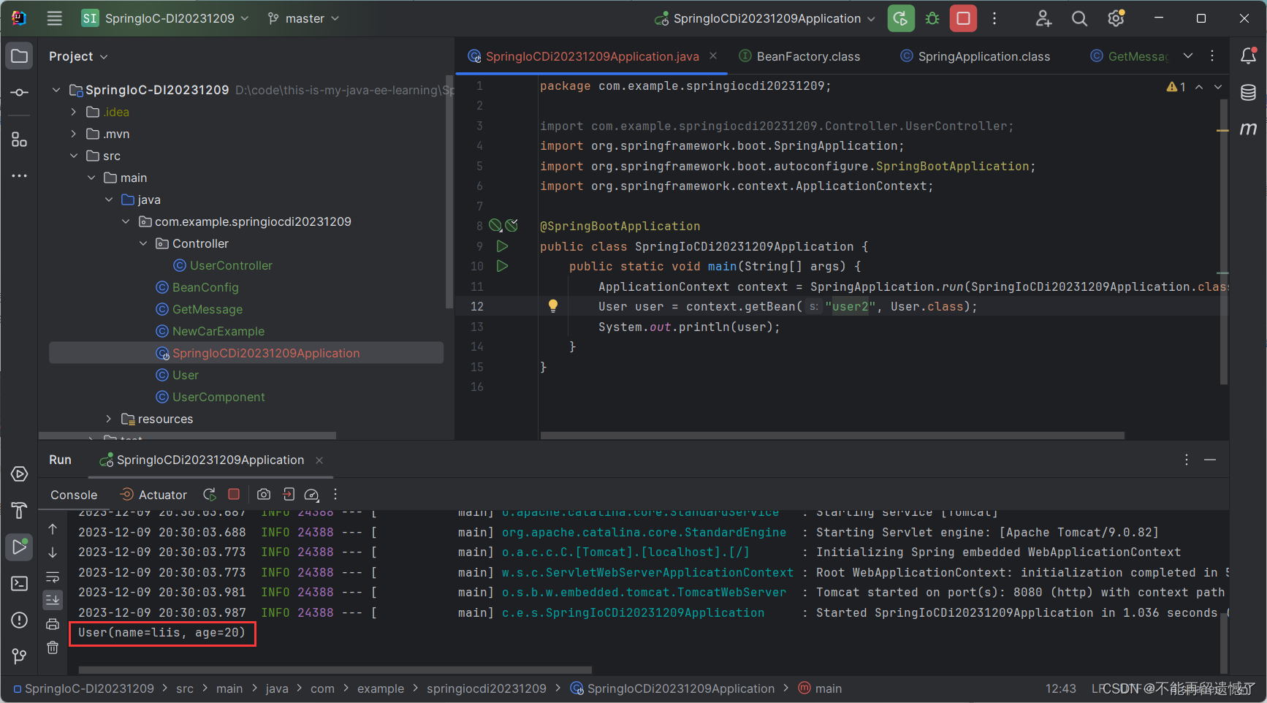Click the console horizontal scrollbar
The height and width of the screenshot is (703, 1267).
[x=335, y=669]
